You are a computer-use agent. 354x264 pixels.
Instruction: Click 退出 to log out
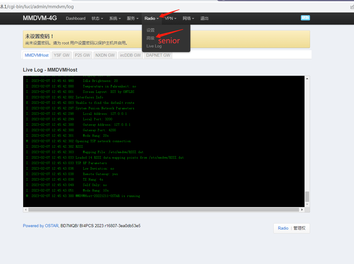[204, 19]
